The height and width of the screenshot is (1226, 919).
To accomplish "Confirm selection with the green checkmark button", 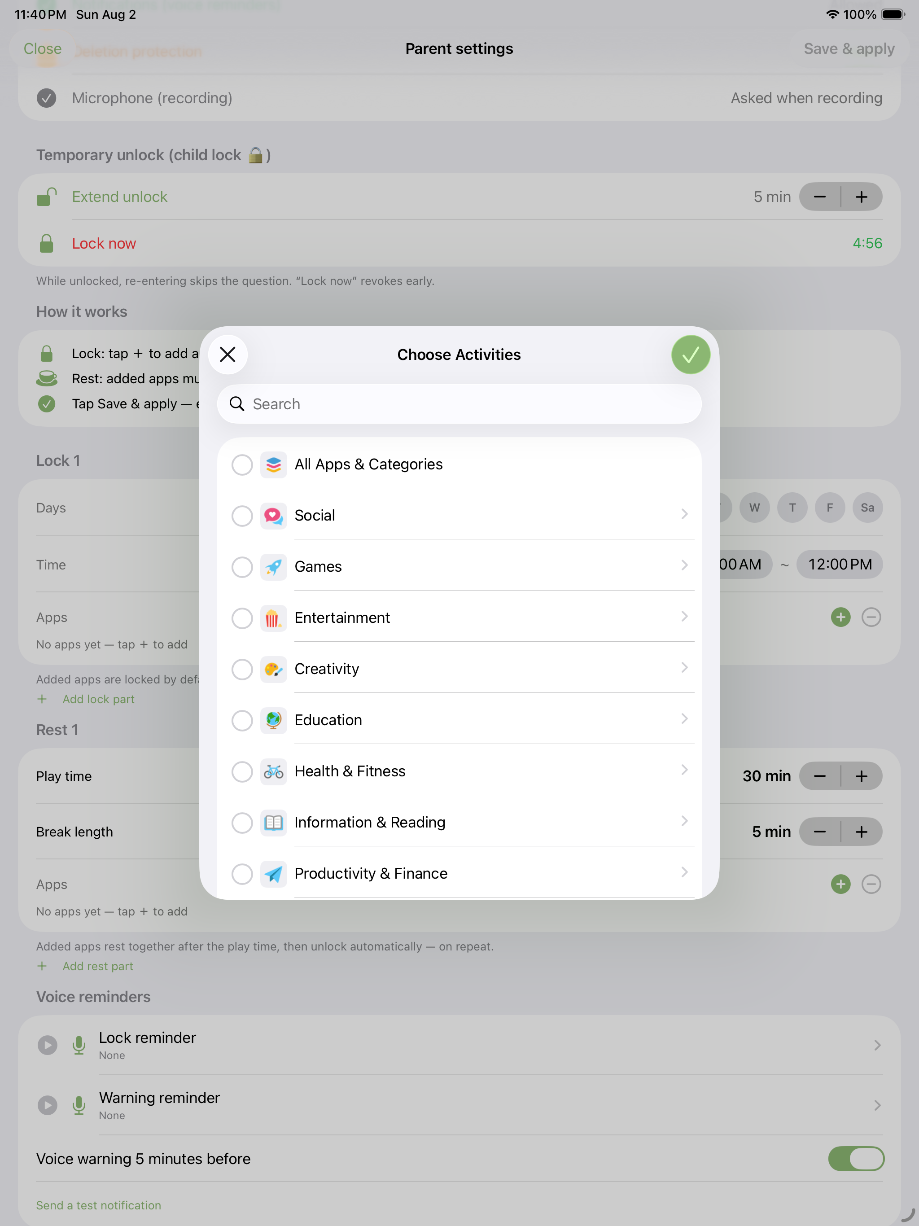I will (691, 355).
